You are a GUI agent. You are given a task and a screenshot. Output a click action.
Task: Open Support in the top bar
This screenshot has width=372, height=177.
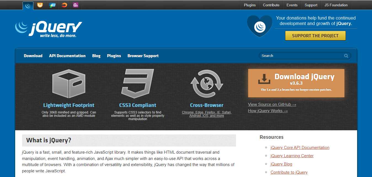[311, 5]
